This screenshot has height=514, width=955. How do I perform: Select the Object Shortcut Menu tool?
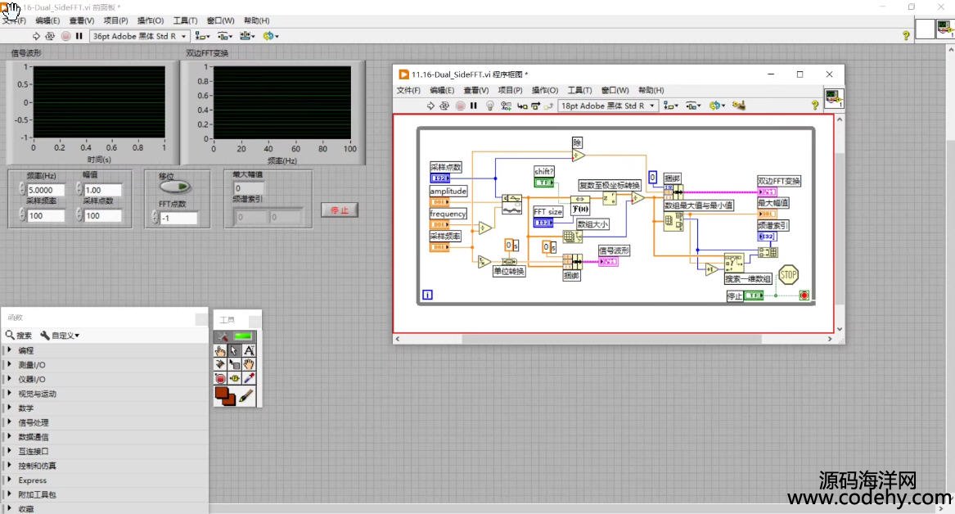(235, 364)
